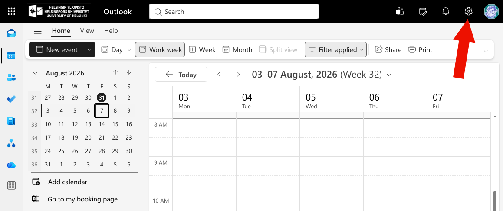Select Work week view
The height and width of the screenshot is (211, 503).
160,50
